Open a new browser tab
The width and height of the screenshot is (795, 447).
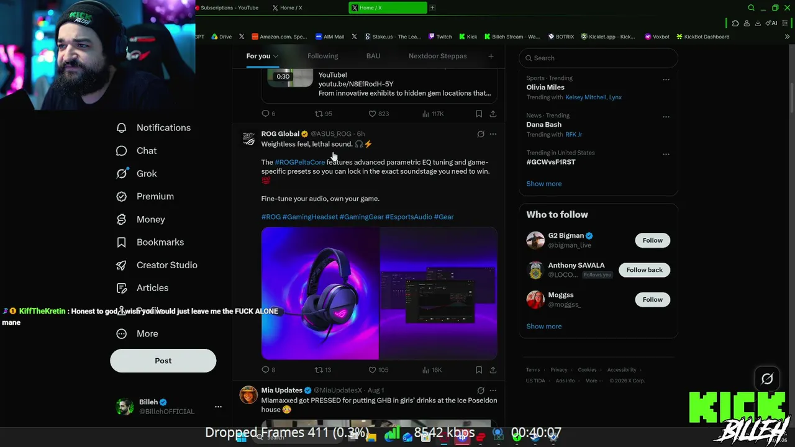coord(432,8)
